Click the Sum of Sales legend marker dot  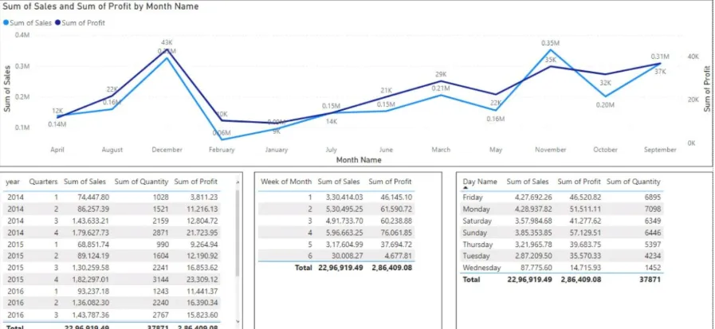6,23
